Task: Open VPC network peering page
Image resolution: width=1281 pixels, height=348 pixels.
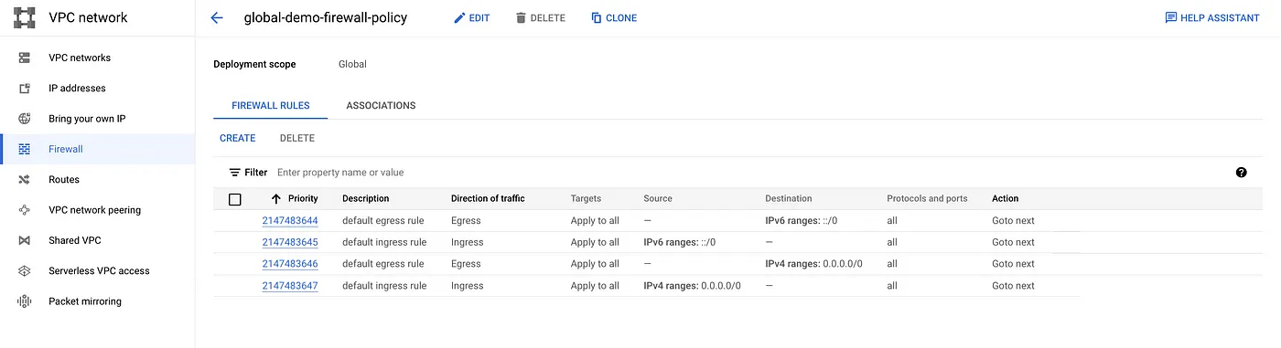Action: [94, 210]
